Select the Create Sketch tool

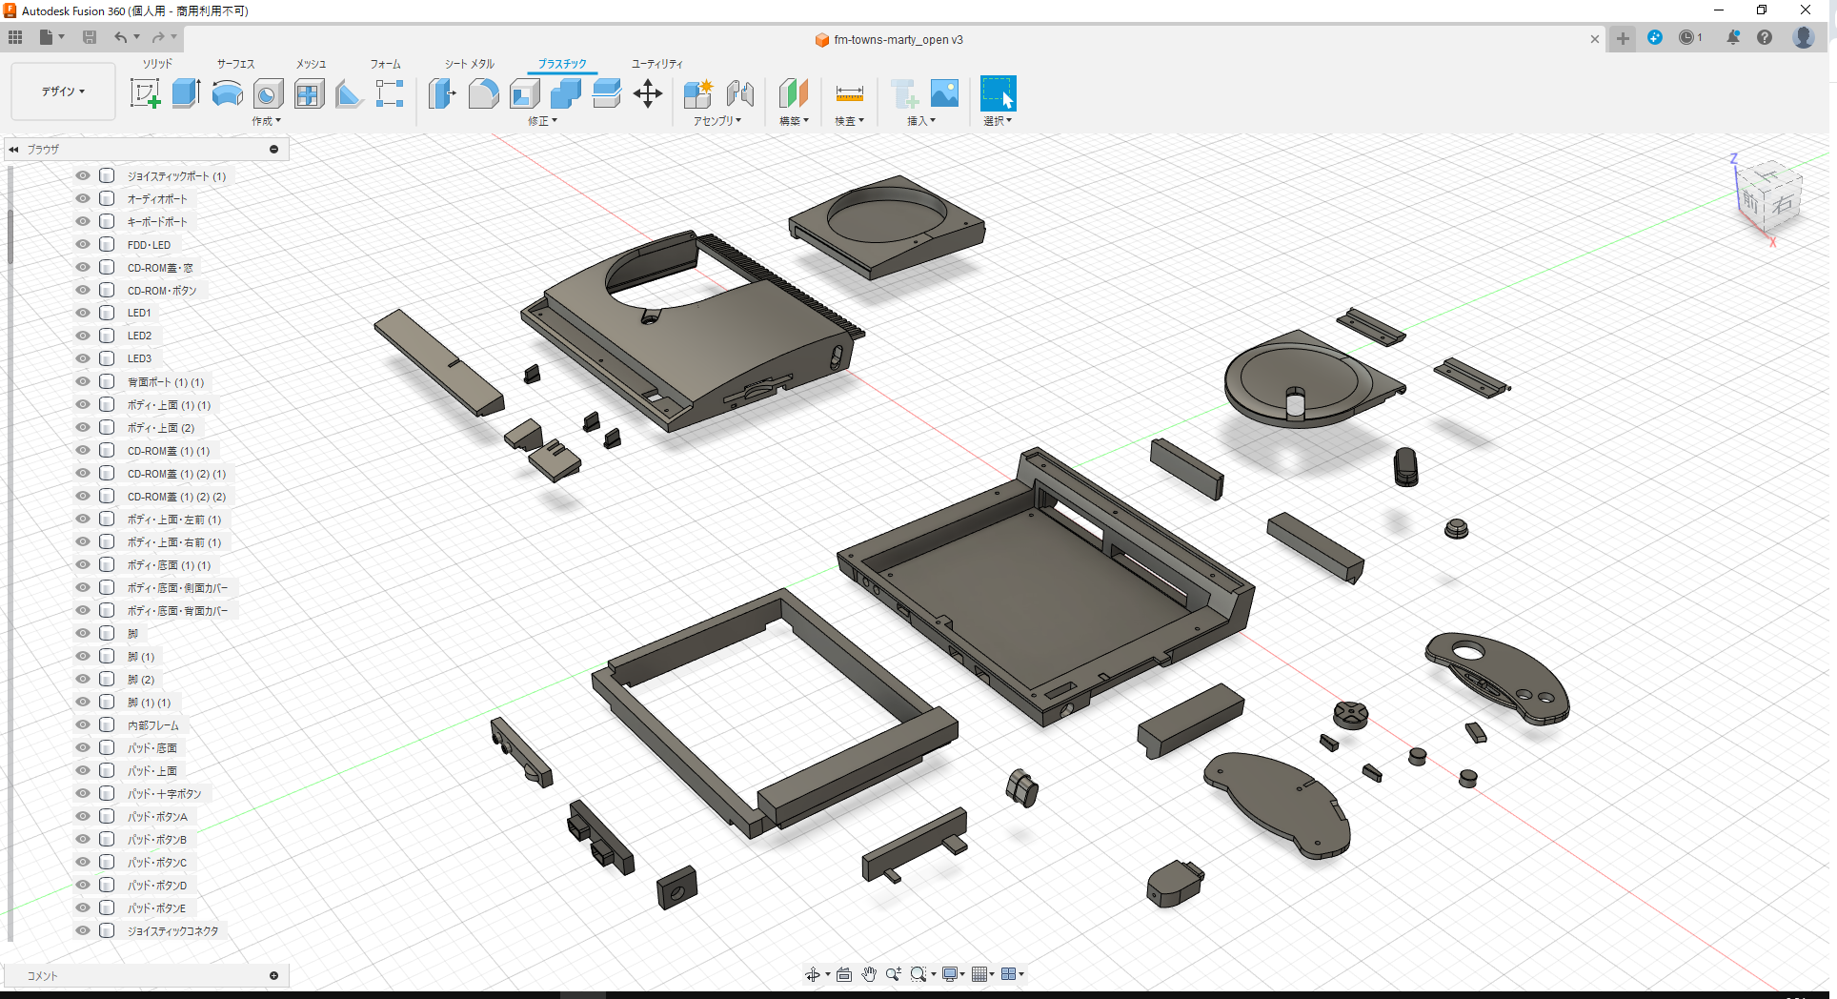(145, 92)
